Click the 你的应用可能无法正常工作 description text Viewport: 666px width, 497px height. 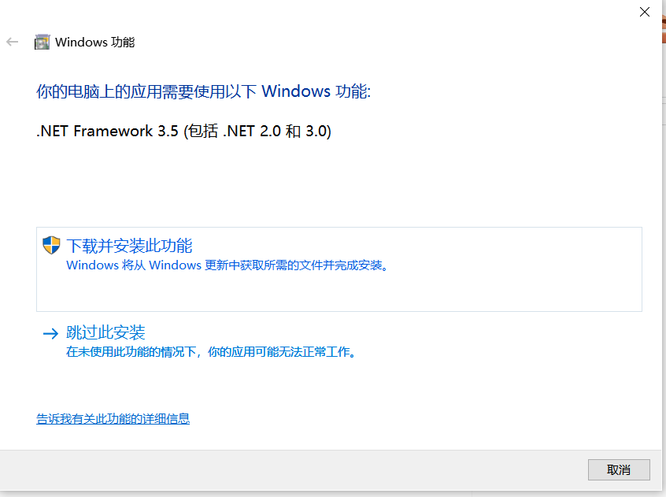point(282,352)
